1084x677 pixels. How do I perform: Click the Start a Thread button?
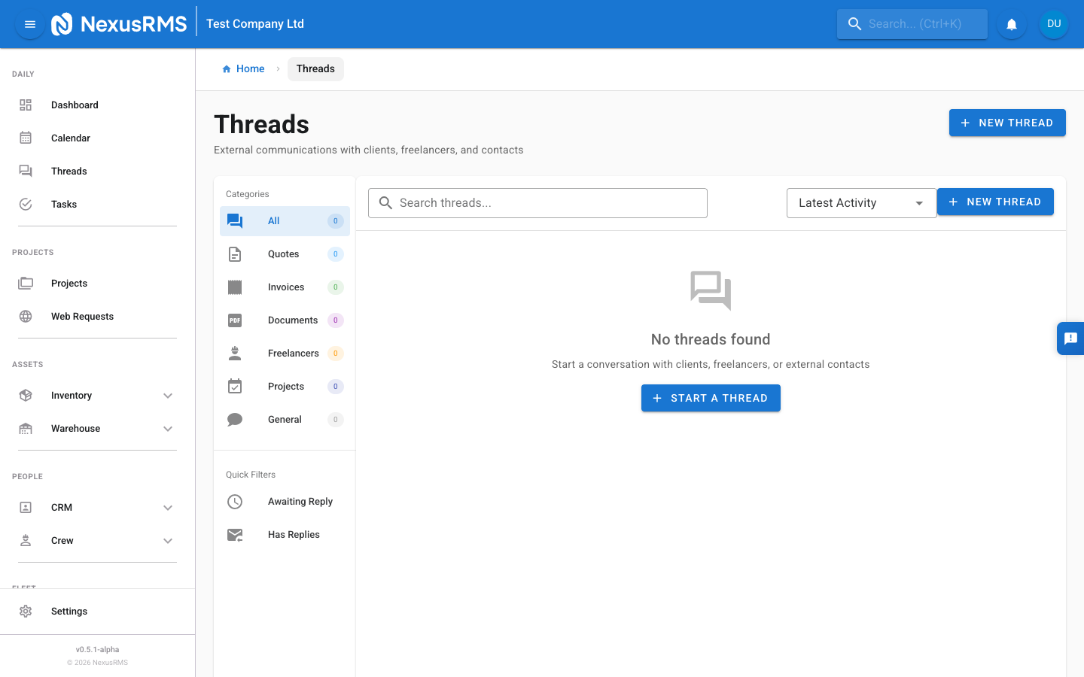(711, 397)
